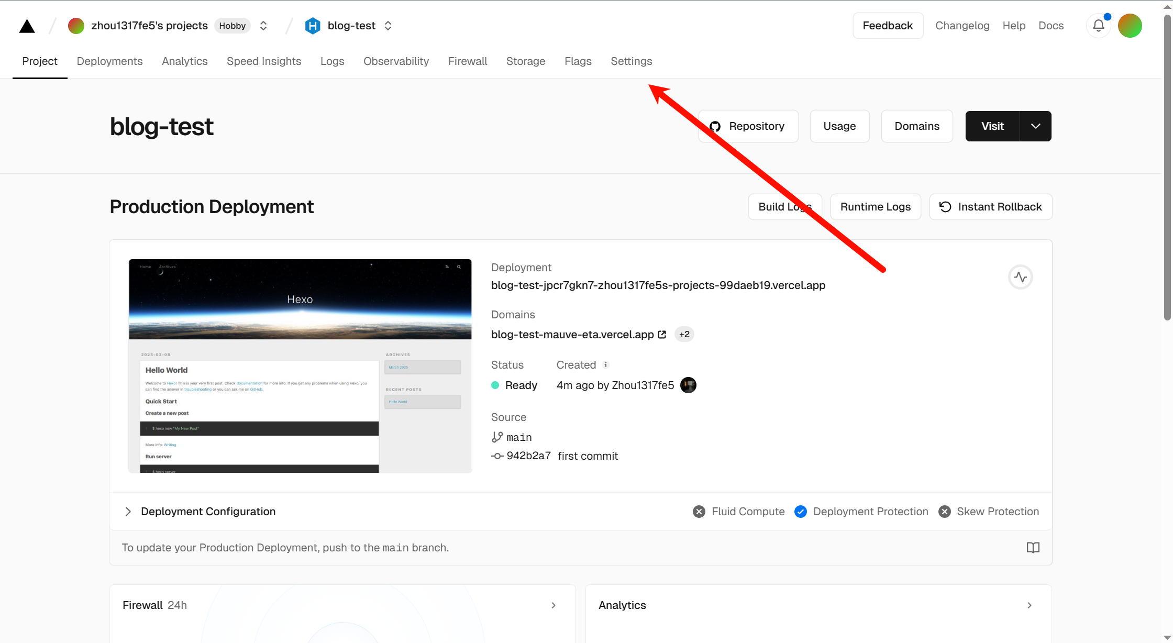Click the team avatar beside zhou1317fe5's projects
1173x643 pixels.
click(x=76, y=26)
